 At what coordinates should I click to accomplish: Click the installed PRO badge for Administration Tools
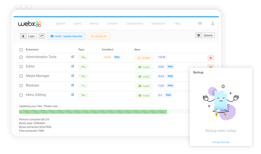[x=117, y=57]
